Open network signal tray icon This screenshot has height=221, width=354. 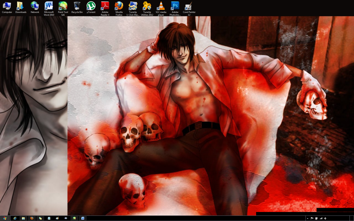click(x=321, y=218)
